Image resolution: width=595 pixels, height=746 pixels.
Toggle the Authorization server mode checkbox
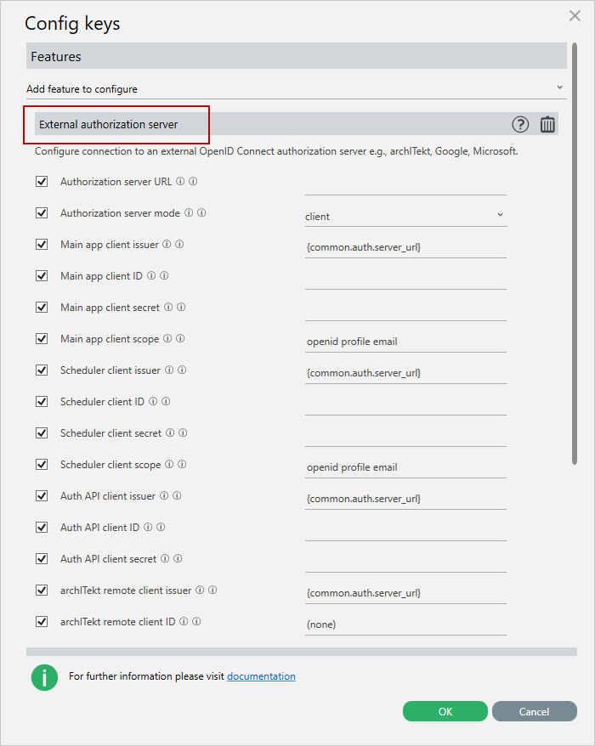[42, 212]
